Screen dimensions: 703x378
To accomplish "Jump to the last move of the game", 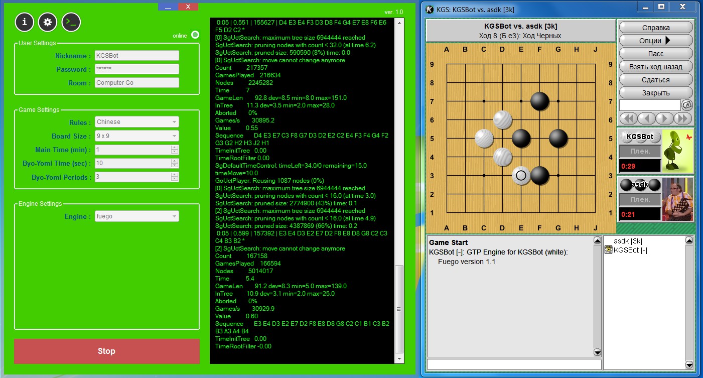I will [x=683, y=118].
